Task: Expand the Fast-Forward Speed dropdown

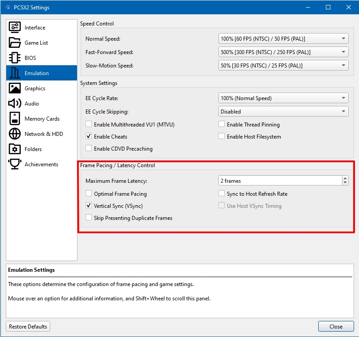Action: (x=283, y=52)
